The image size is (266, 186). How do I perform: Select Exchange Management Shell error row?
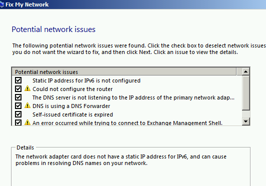pyautogui.click(x=127, y=123)
